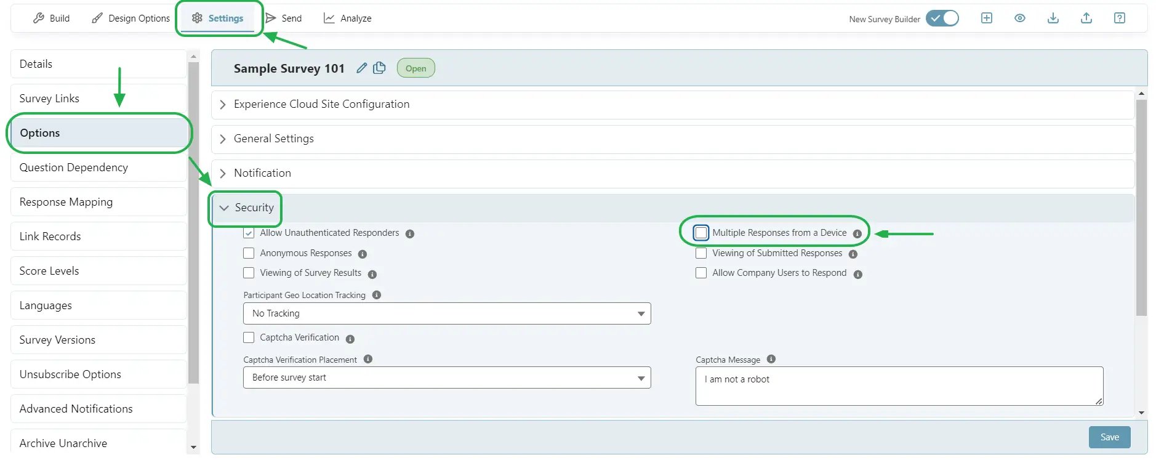This screenshot has width=1156, height=460.
Task: Click the download icon in top toolbar
Action: click(x=1053, y=18)
